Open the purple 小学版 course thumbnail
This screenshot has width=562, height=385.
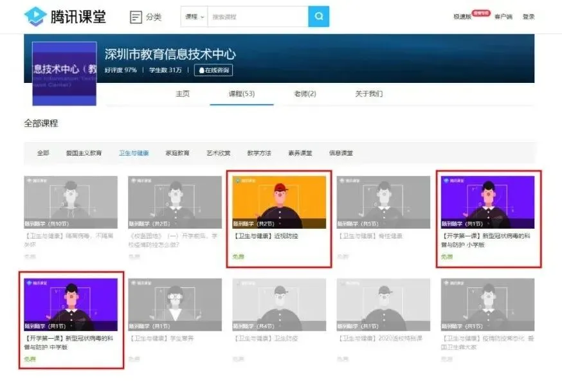coord(487,202)
